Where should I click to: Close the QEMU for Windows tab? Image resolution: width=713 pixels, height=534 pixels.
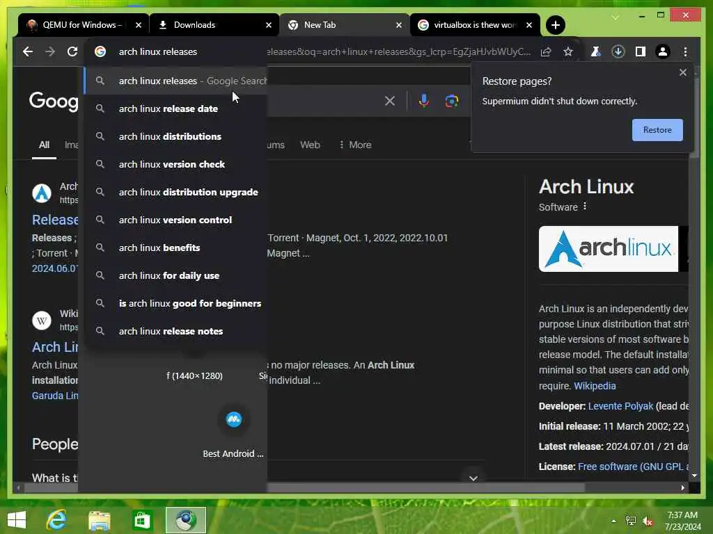[139, 25]
